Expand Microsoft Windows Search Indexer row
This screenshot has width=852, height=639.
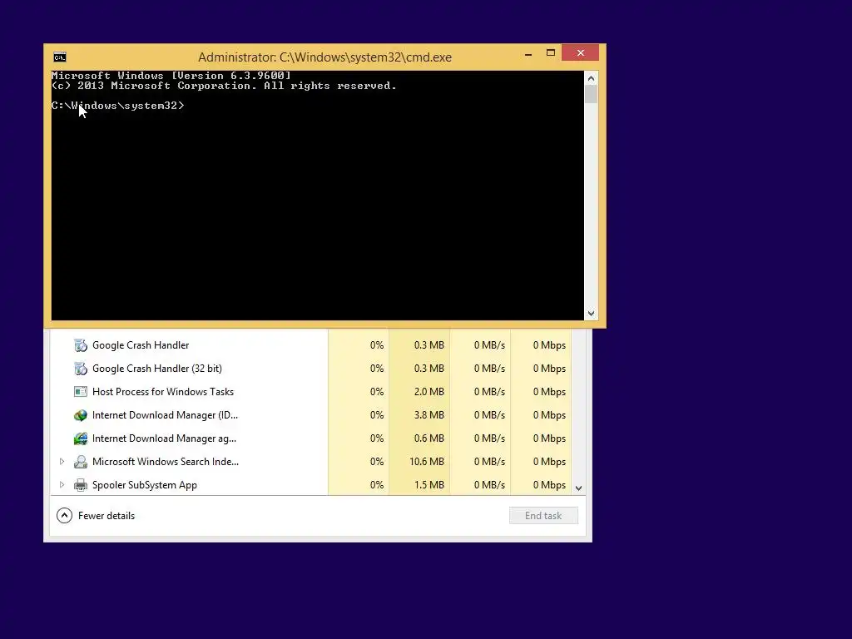click(x=62, y=461)
